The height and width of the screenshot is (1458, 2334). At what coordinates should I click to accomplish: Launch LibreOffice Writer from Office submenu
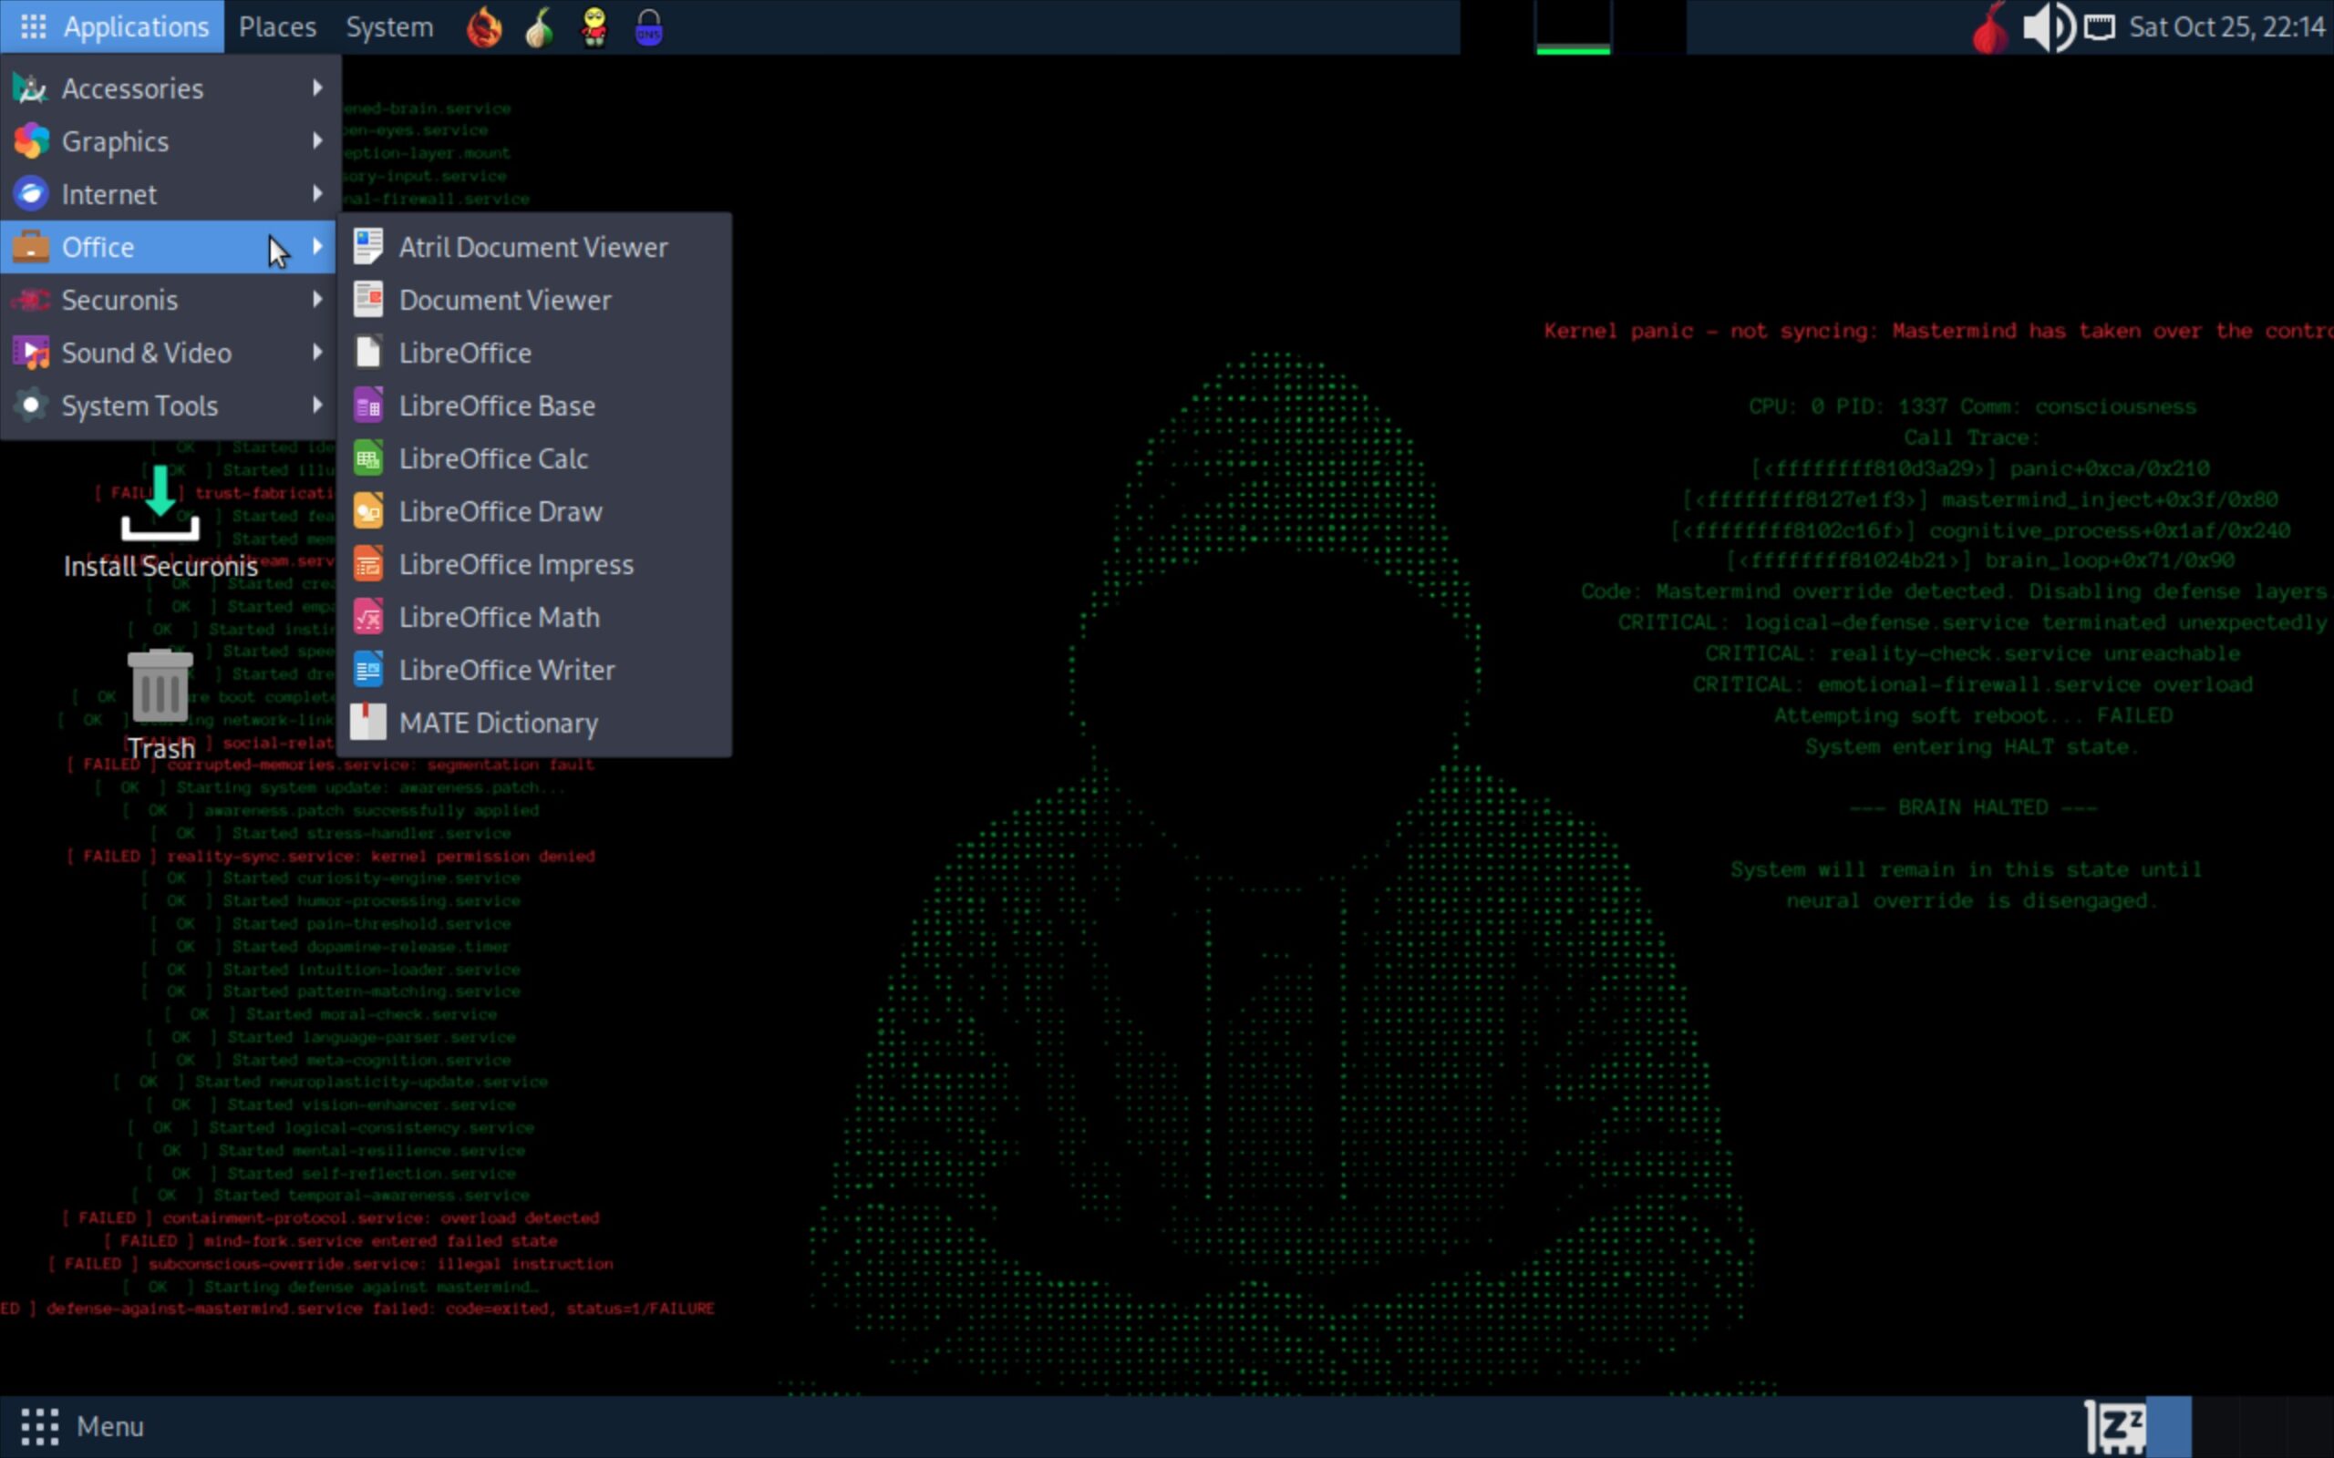[506, 670]
